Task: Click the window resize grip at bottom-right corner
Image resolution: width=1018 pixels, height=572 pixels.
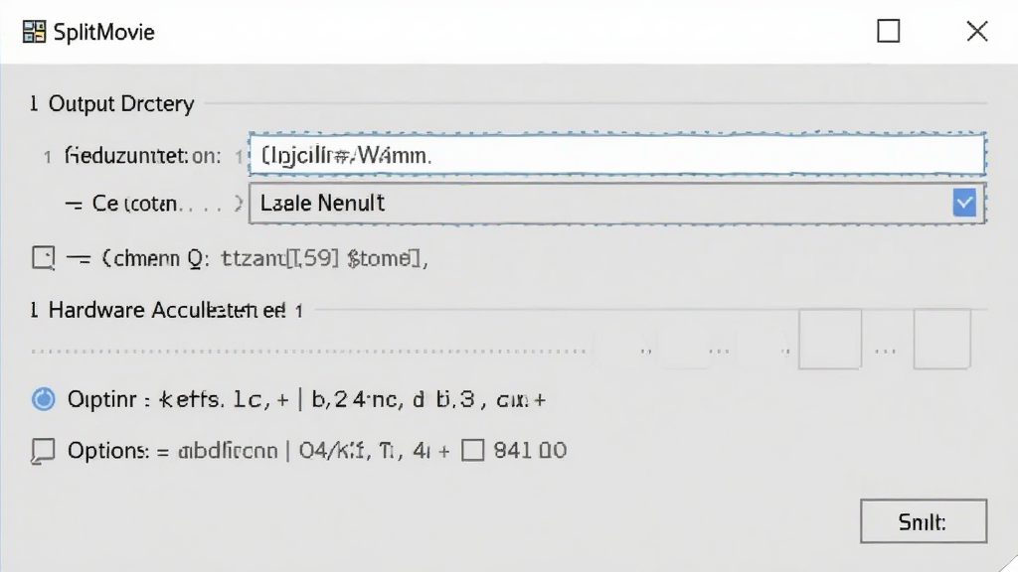Action: 1010,564
